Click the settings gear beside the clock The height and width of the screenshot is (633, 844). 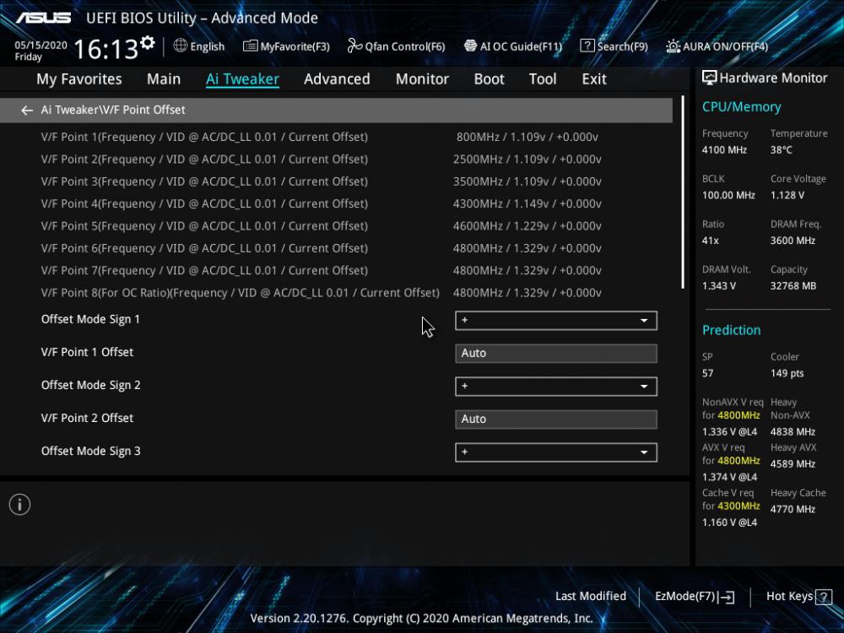coord(148,42)
